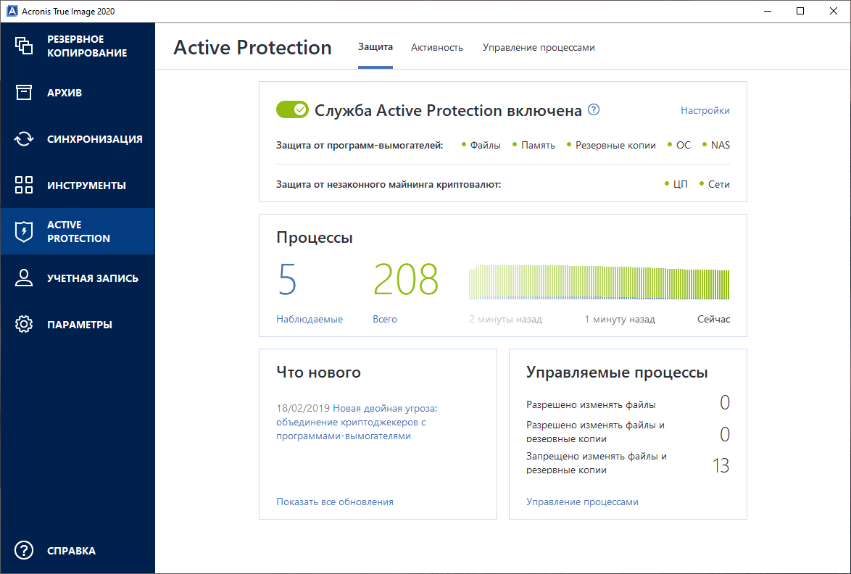Disable the Active Protection service switch
The width and height of the screenshot is (851, 574).
[x=291, y=109]
